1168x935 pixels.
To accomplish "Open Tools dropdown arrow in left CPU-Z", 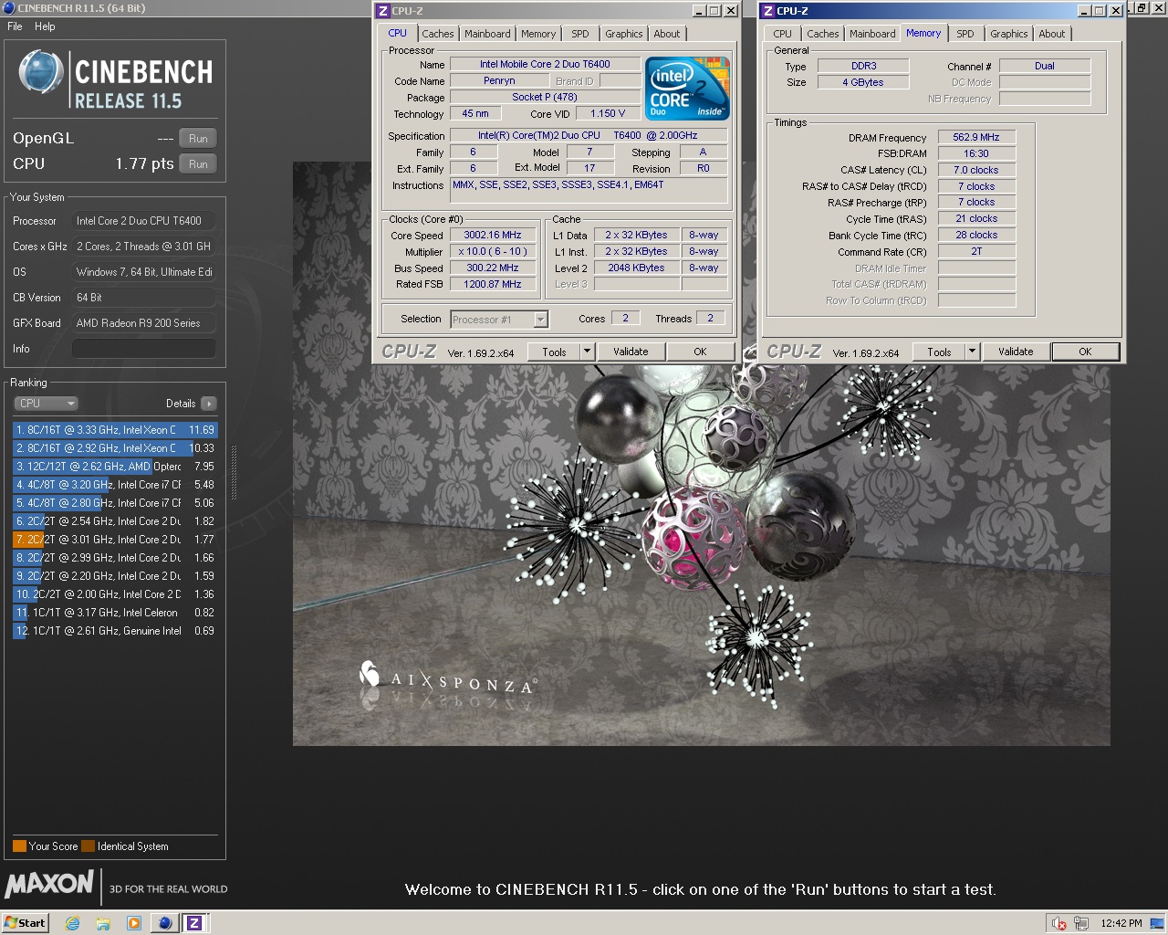I will click(588, 352).
